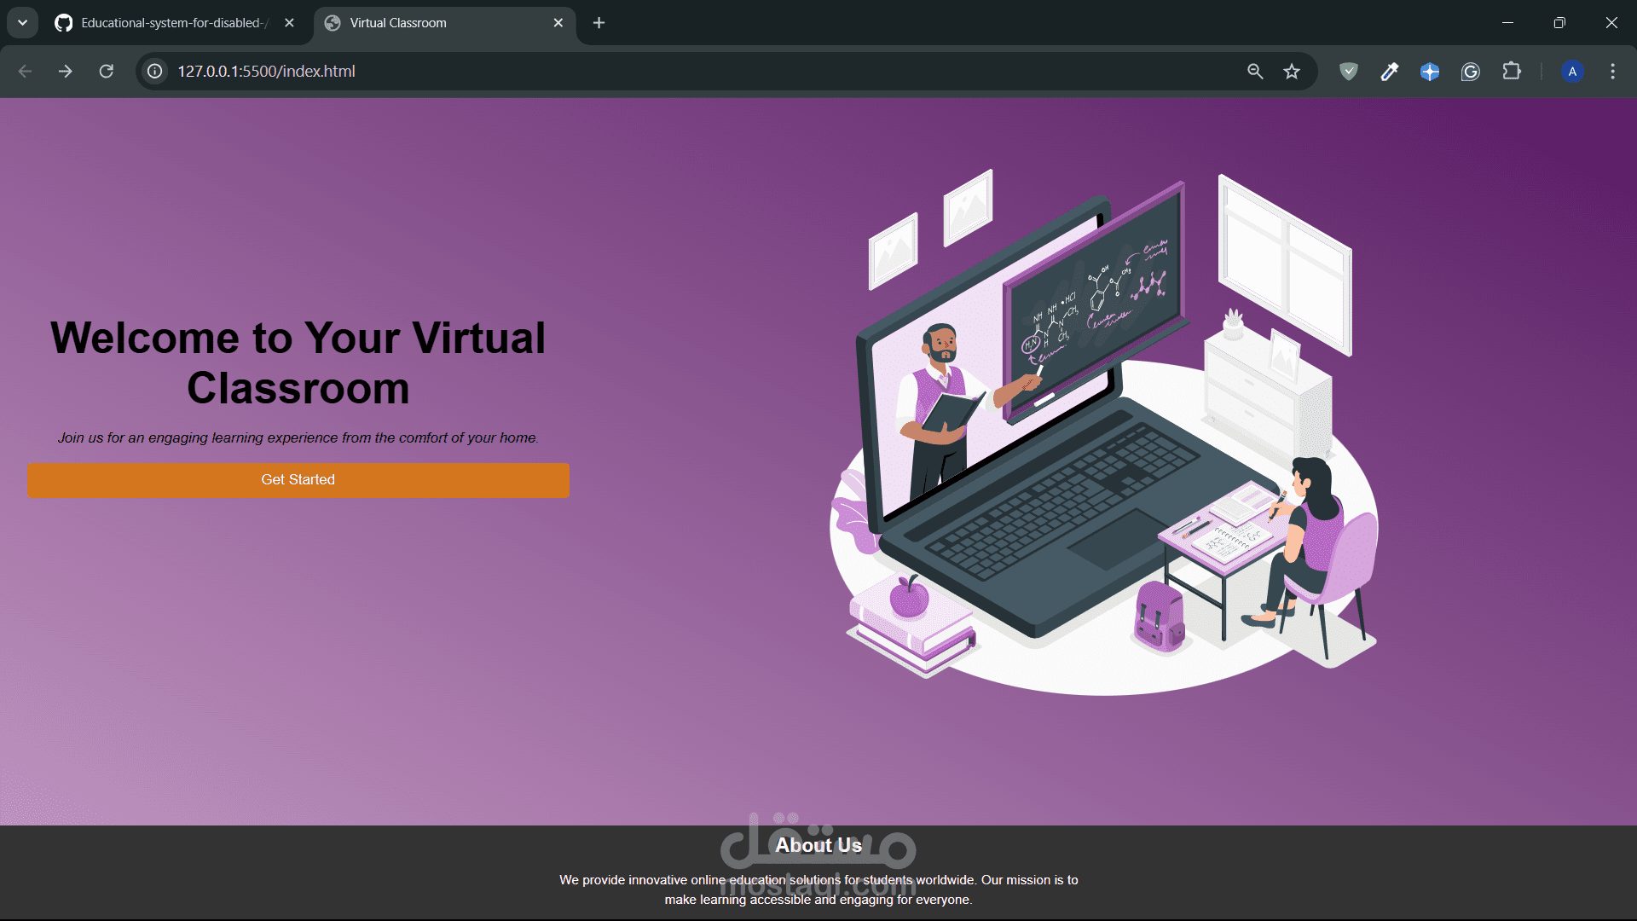Open the shield extension icon
The width and height of the screenshot is (1637, 921).
tap(1348, 72)
